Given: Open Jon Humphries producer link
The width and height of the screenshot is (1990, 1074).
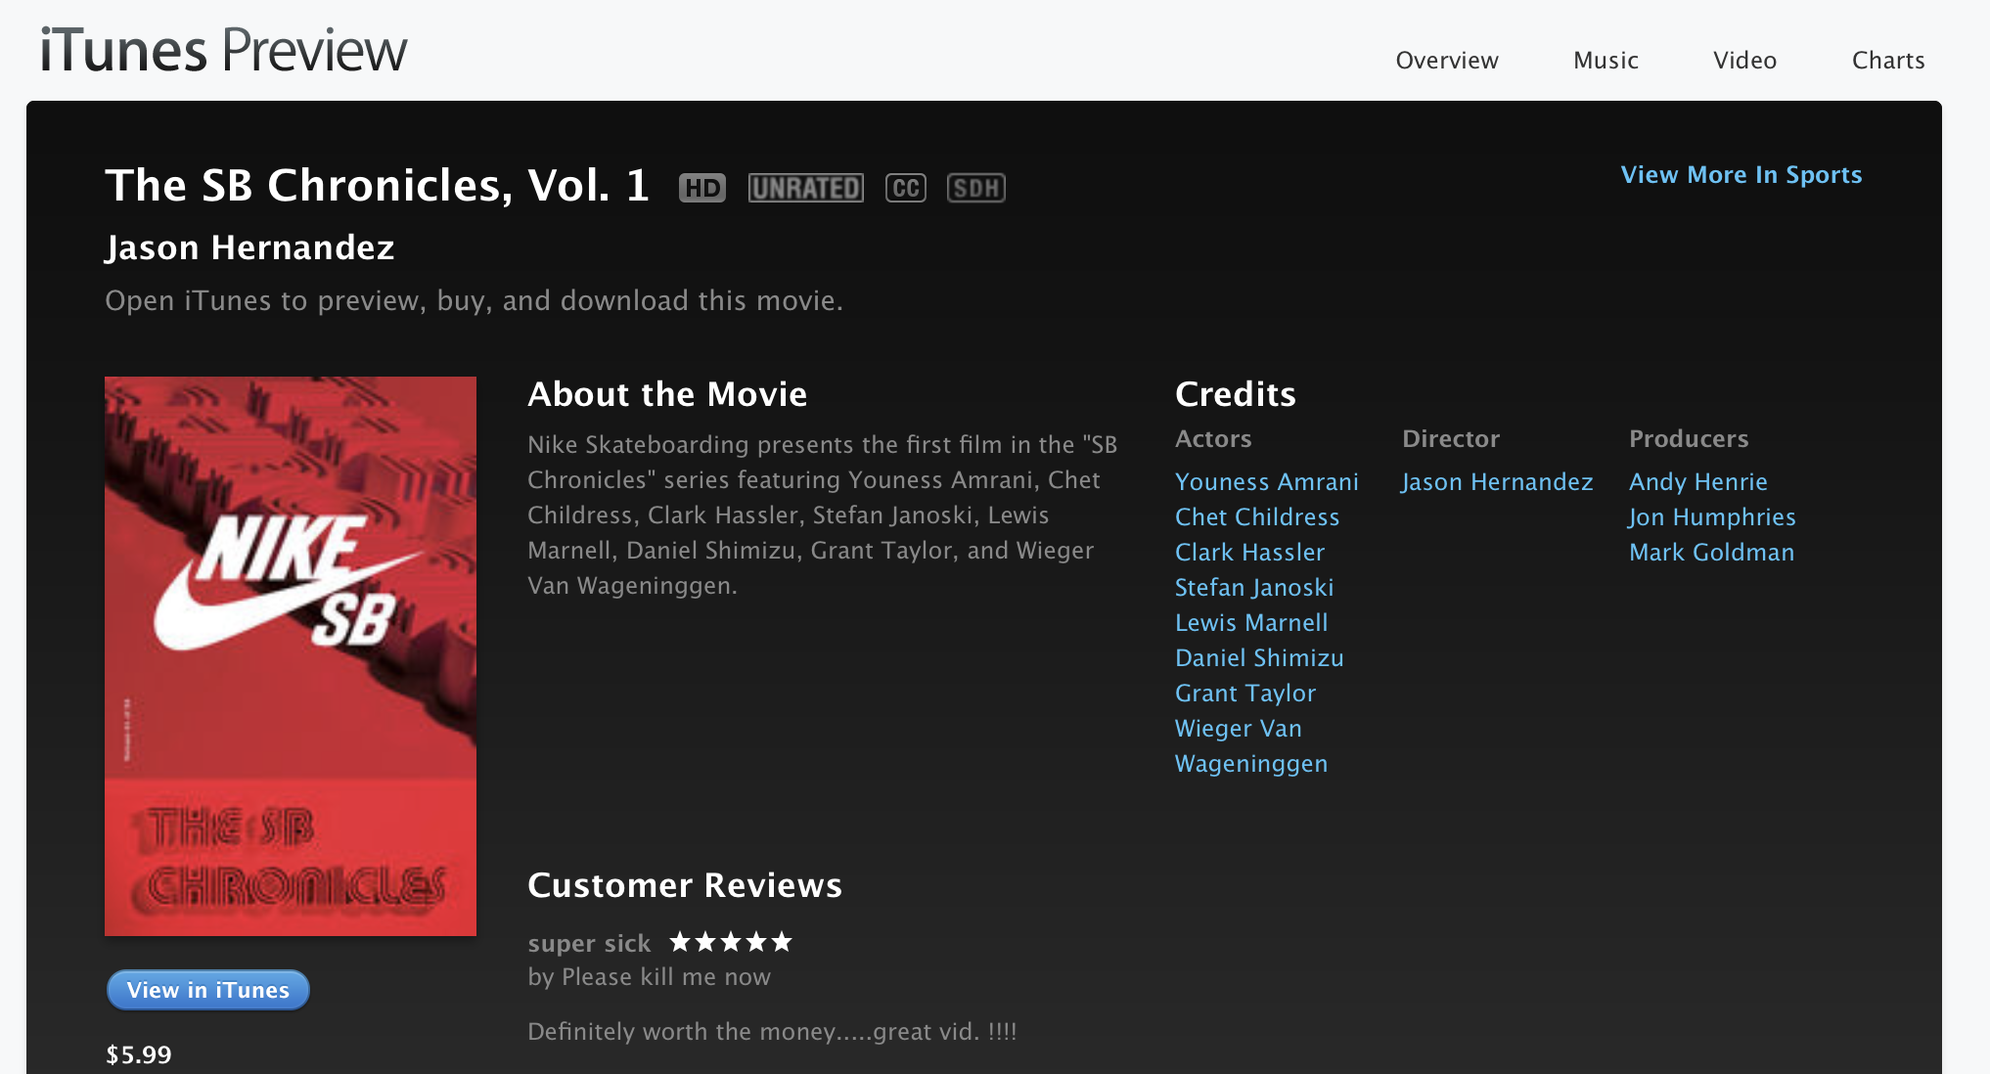Looking at the screenshot, I should pyautogui.click(x=1711, y=517).
